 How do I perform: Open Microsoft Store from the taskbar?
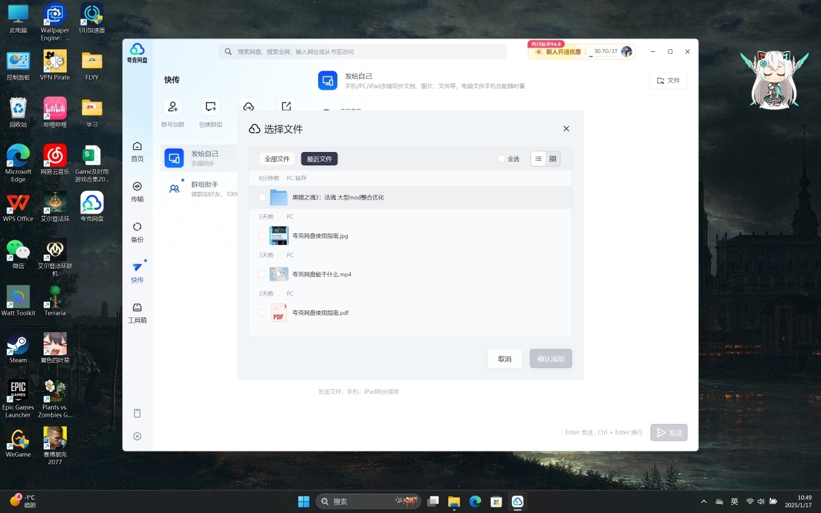point(496,501)
